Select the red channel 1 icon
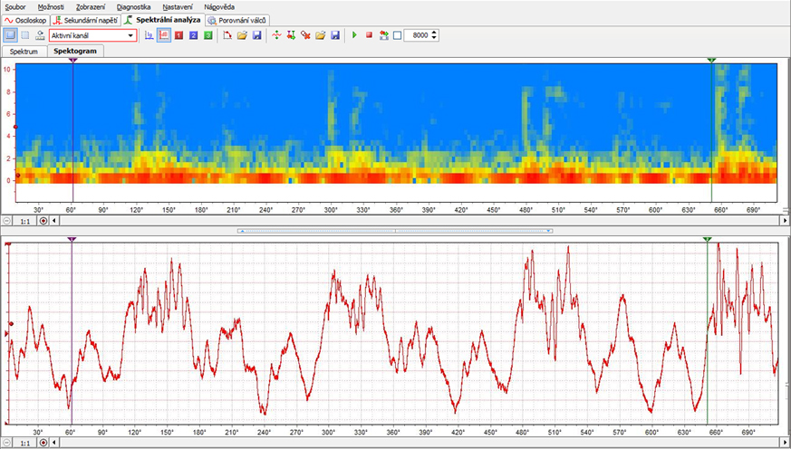This screenshot has width=791, height=449. (x=178, y=35)
